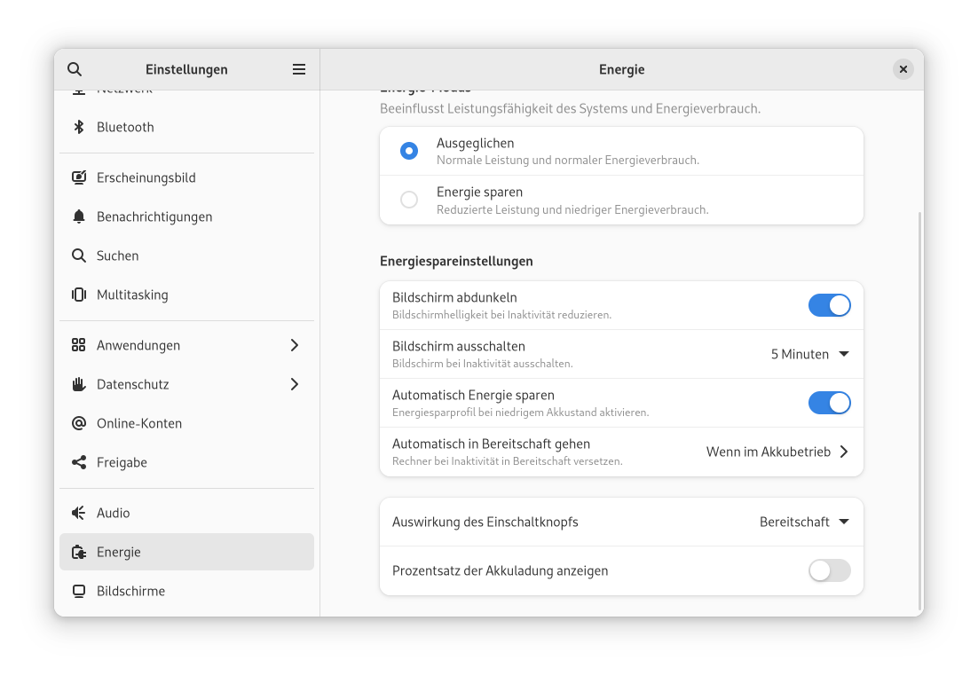Open the hamburger menu in Einstellungen header
The height and width of the screenshot is (676, 978).
(299, 69)
